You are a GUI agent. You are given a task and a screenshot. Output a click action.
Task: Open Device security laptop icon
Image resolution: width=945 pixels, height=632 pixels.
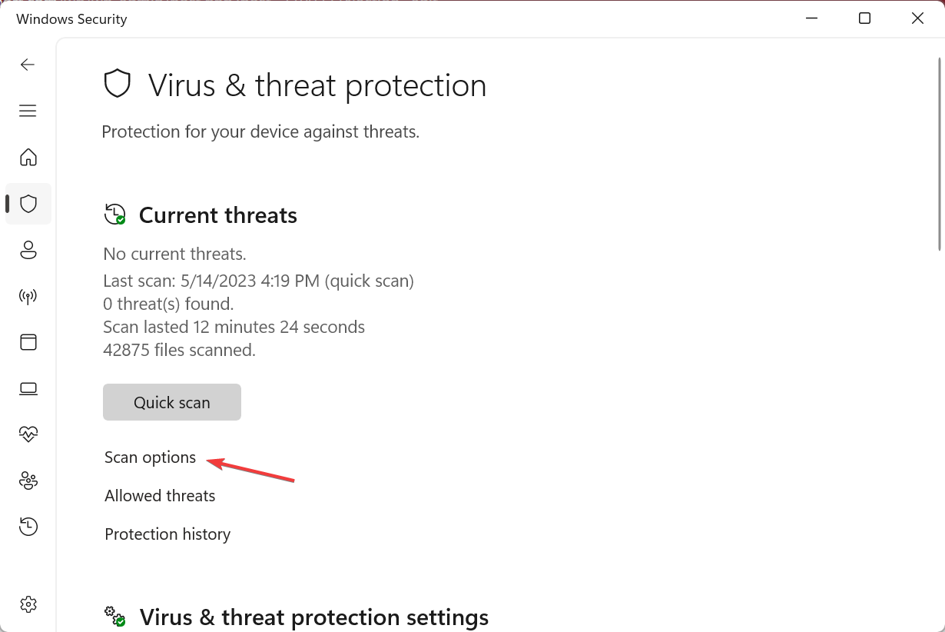point(28,388)
